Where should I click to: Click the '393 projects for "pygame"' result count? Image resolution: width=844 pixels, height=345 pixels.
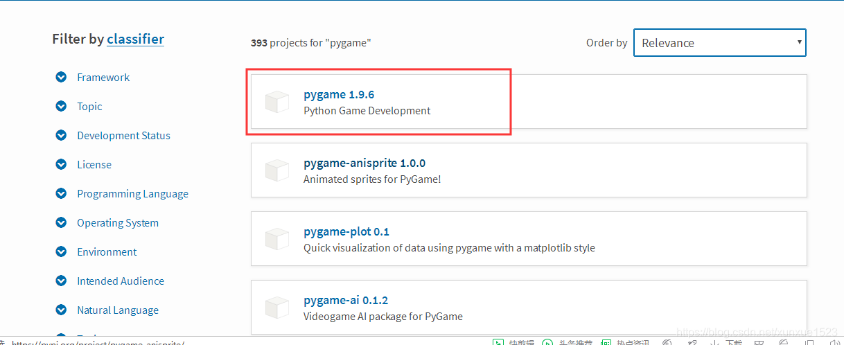pos(311,43)
